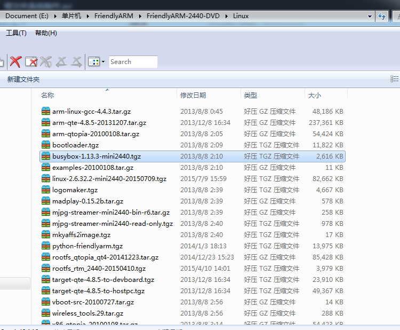Open the dropdown arrow beside the thumbnails icon

(103, 62)
